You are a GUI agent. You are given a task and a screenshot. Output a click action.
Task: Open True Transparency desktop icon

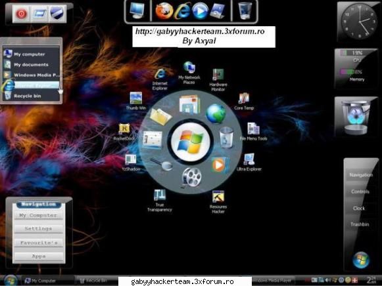pyautogui.click(x=160, y=201)
